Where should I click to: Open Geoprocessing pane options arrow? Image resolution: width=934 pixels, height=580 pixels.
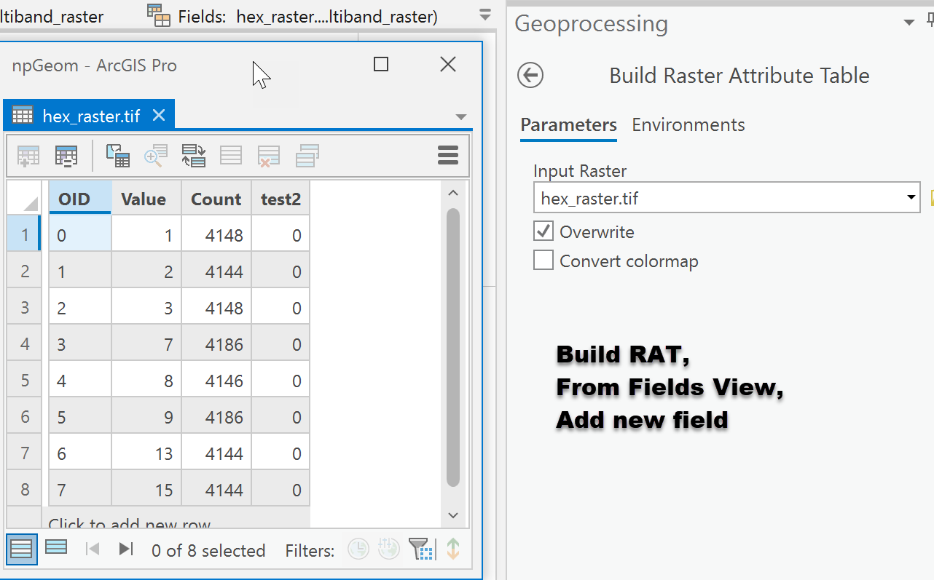(x=909, y=23)
